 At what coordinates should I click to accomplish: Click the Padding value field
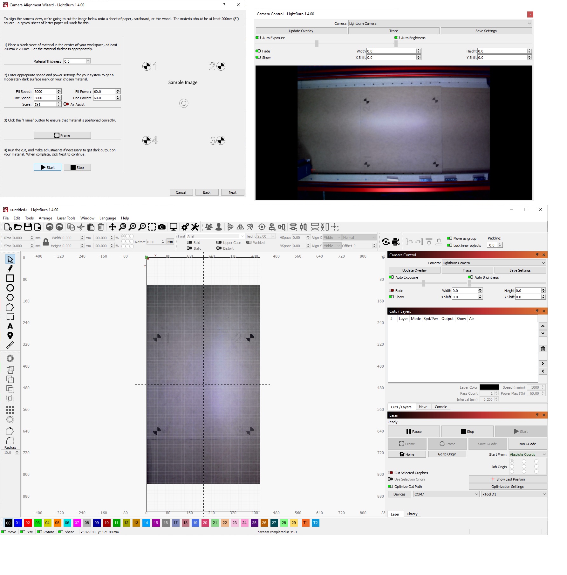[493, 245]
